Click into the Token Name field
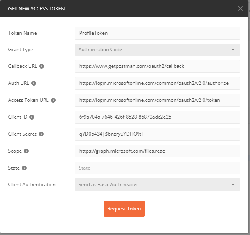 [x=157, y=33]
